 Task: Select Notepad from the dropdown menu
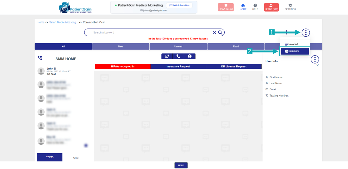pyautogui.click(x=291, y=44)
